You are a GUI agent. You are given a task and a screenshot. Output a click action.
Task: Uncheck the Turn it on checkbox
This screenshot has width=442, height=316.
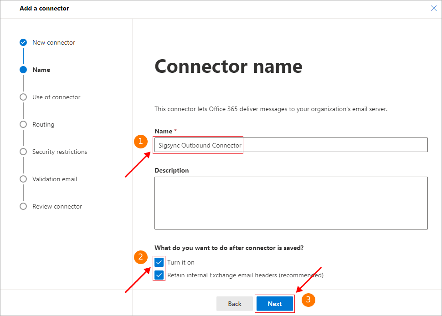[x=159, y=262]
